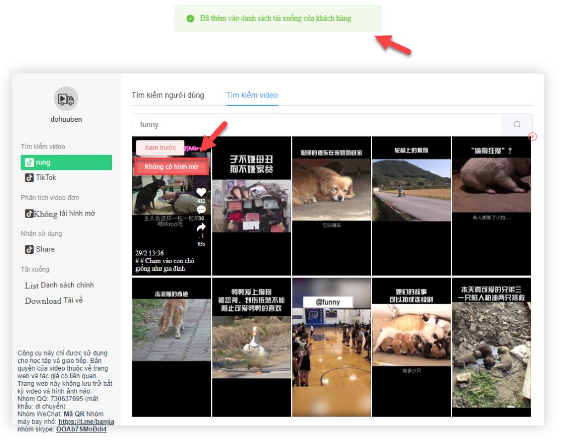Screen dimensions: 562x444
Task: Open the country road motorbike video thumbnail
Action: tap(412, 206)
